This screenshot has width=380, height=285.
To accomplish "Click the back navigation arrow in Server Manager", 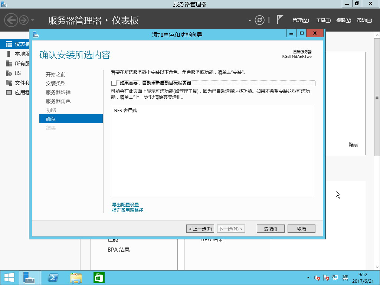I will 11,20.
